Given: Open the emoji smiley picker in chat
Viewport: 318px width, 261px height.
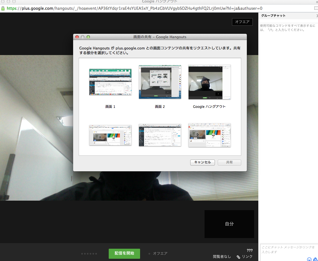Looking at the screenshot, I should [x=309, y=259].
